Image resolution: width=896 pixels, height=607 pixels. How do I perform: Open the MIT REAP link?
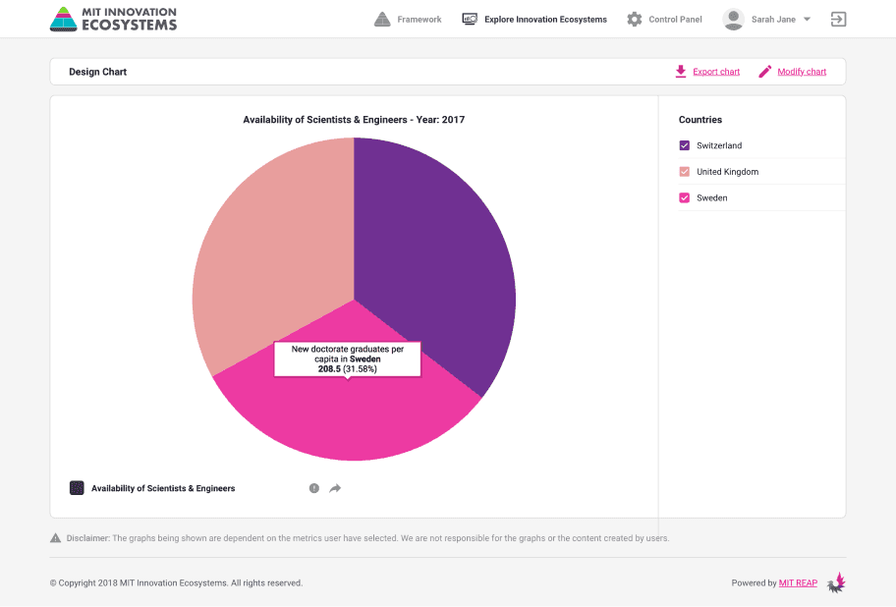click(x=798, y=583)
